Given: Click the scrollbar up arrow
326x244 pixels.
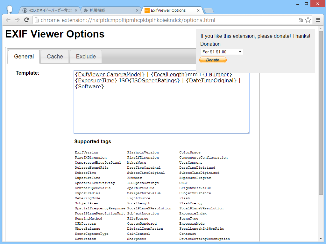Looking at the screenshot, I should pos(321,28).
